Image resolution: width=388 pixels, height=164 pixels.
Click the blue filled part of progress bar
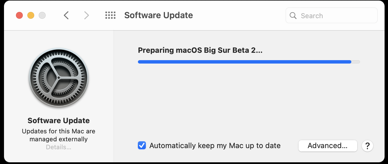click(x=244, y=62)
